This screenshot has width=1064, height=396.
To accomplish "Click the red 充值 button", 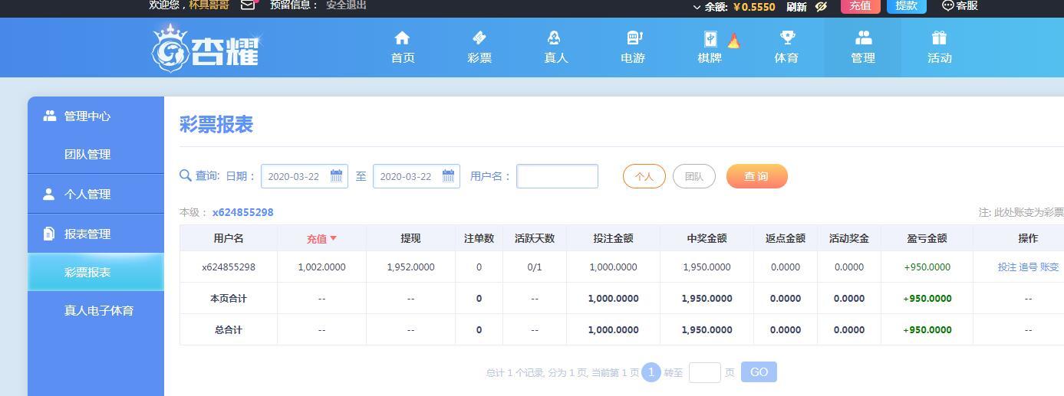I will [861, 5].
